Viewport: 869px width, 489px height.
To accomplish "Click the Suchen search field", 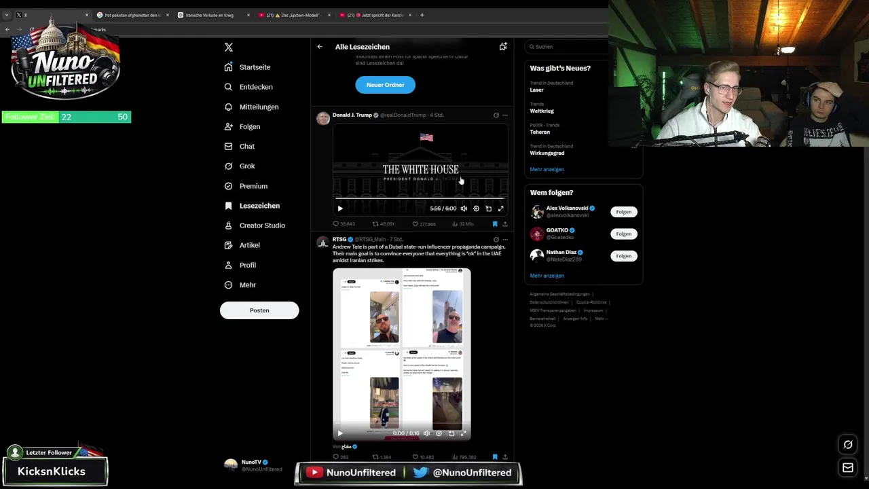I will click(x=568, y=47).
